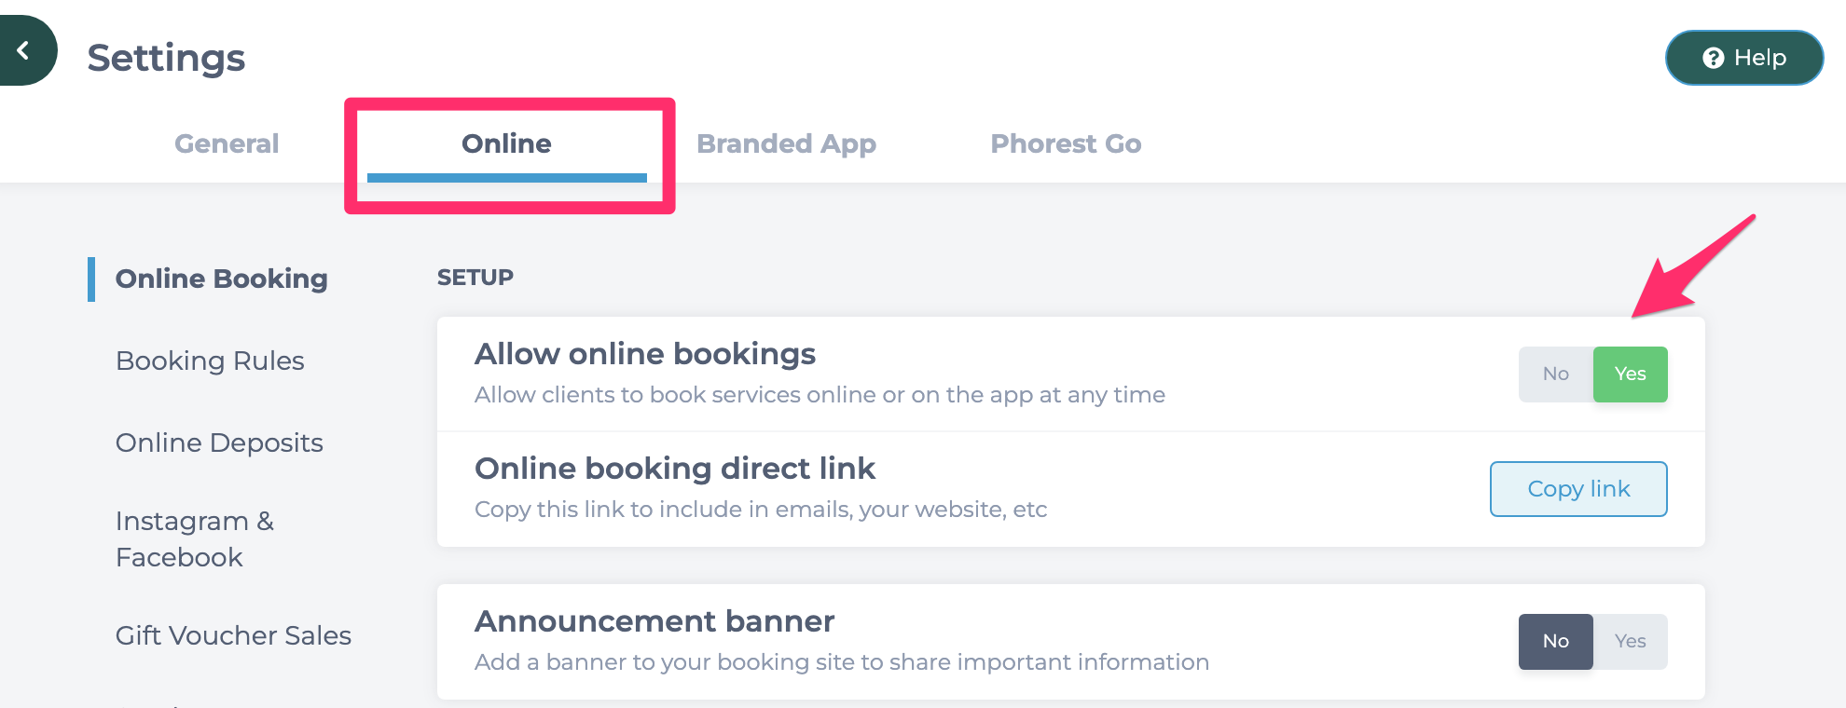
Task: Set Allow online bookings to Yes
Action: click(x=1630, y=374)
